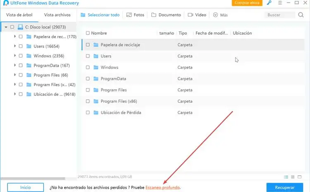Select the Program Files (66) tree label

point(51,75)
